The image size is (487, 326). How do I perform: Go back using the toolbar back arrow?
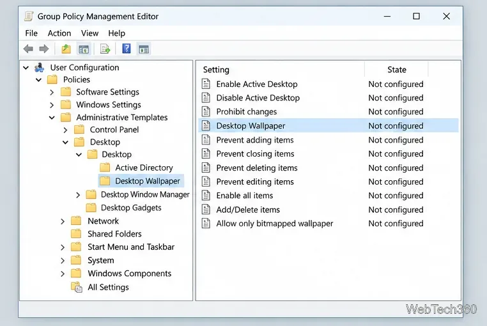point(28,49)
